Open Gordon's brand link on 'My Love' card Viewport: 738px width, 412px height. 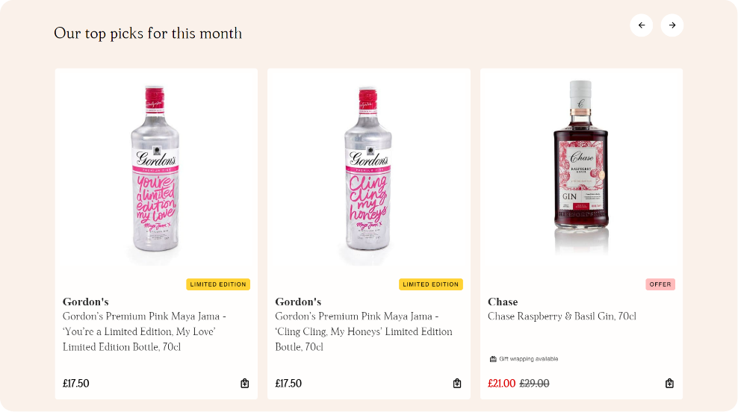click(x=85, y=302)
